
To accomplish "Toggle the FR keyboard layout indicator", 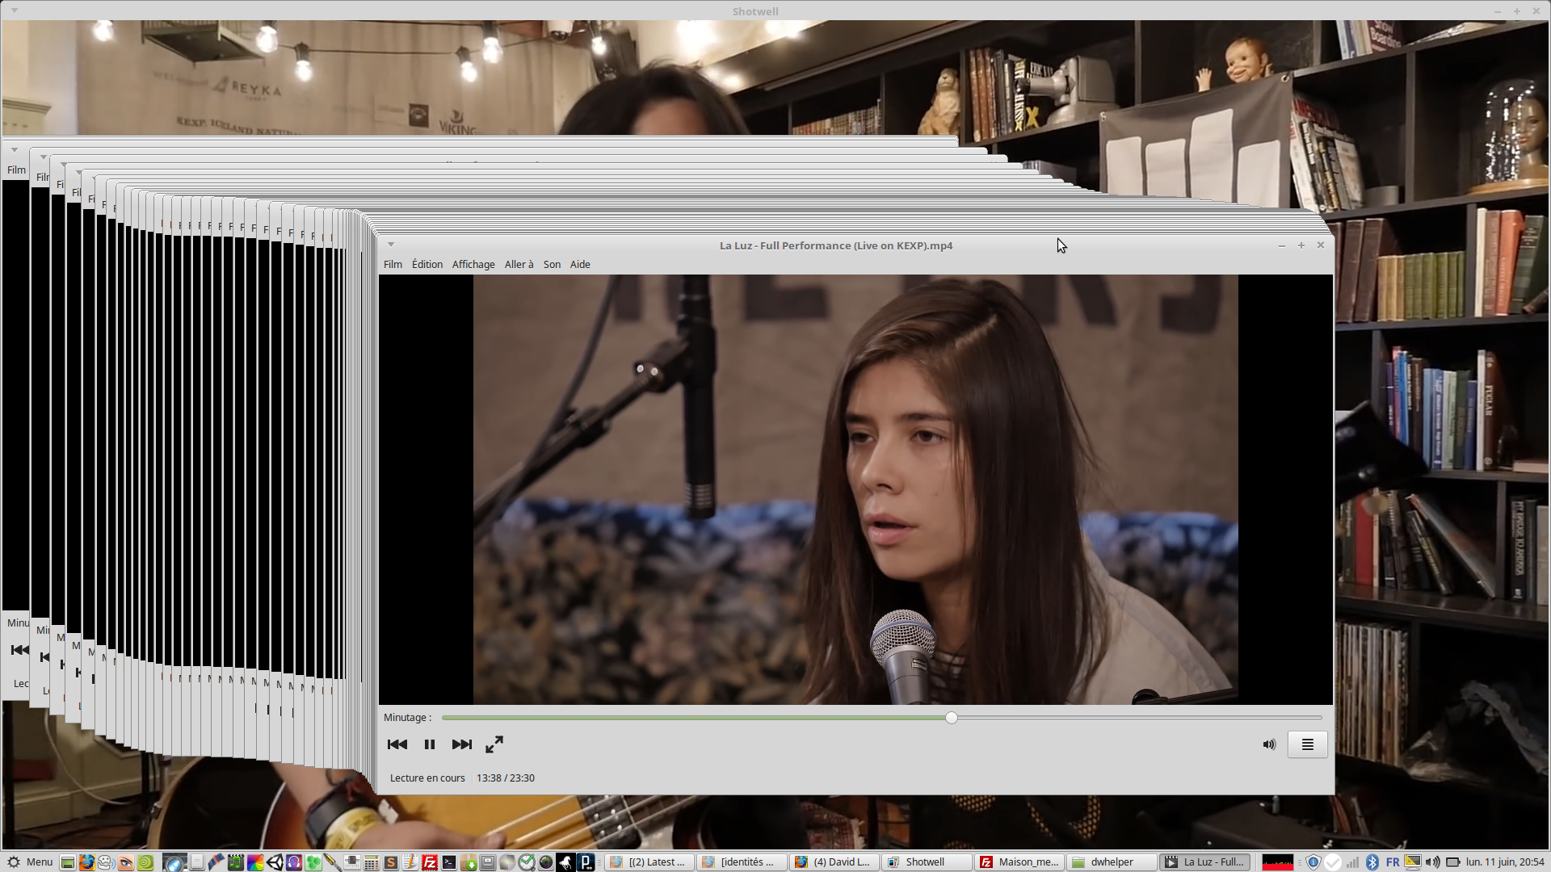I will 1393,862.
